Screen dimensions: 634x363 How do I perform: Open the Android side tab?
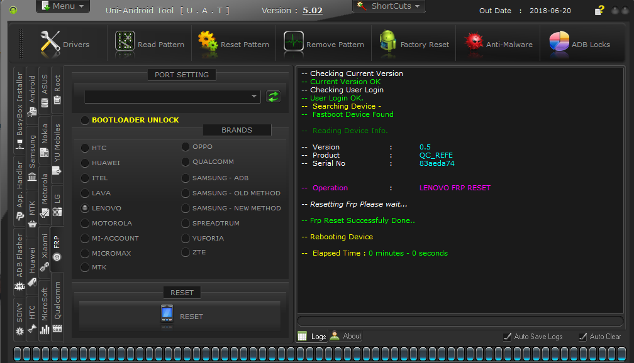pyautogui.click(x=32, y=95)
